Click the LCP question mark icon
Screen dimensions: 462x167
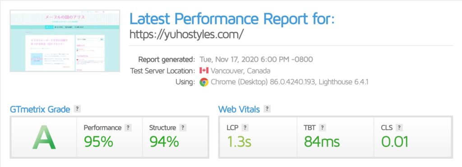(245, 128)
